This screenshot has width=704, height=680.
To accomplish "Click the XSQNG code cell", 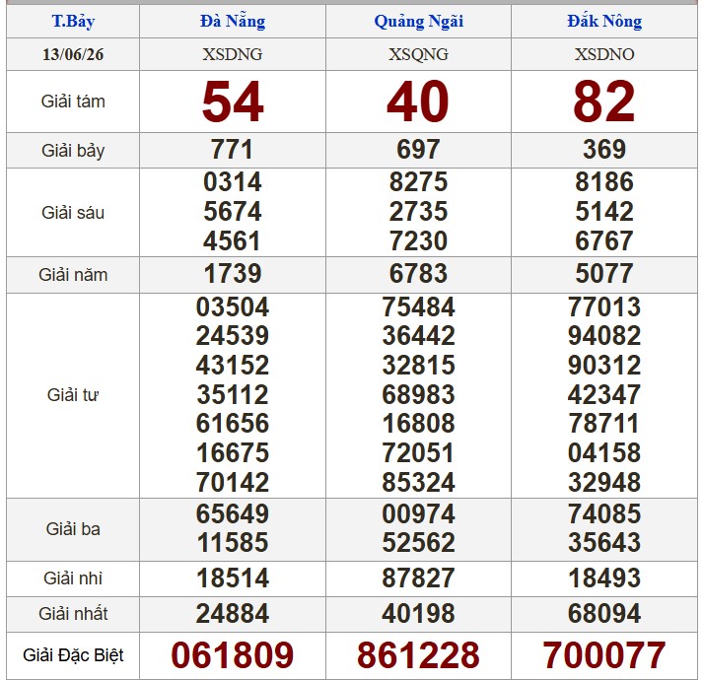I will 418,54.
